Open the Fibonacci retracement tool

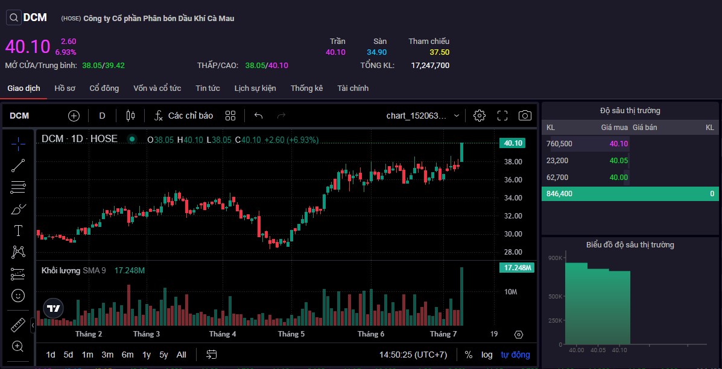[x=18, y=187]
